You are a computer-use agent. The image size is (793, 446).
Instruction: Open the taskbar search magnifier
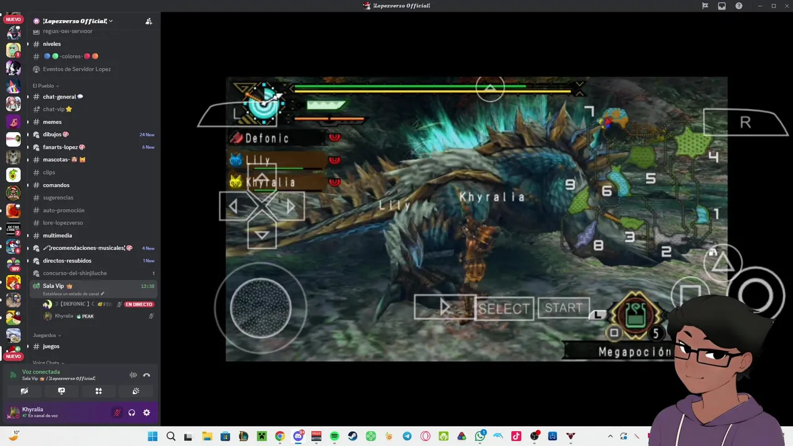(x=171, y=436)
